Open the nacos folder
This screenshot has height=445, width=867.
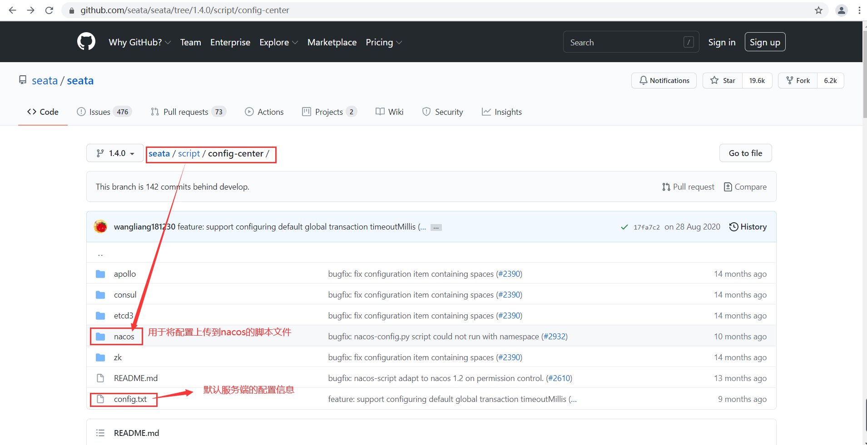click(x=124, y=337)
